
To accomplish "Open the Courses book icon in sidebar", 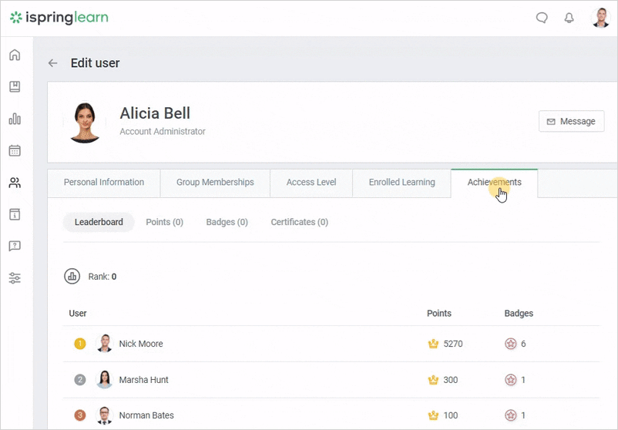I will (15, 87).
